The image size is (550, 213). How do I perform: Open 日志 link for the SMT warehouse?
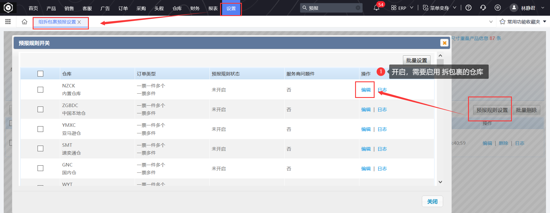[382, 149]
